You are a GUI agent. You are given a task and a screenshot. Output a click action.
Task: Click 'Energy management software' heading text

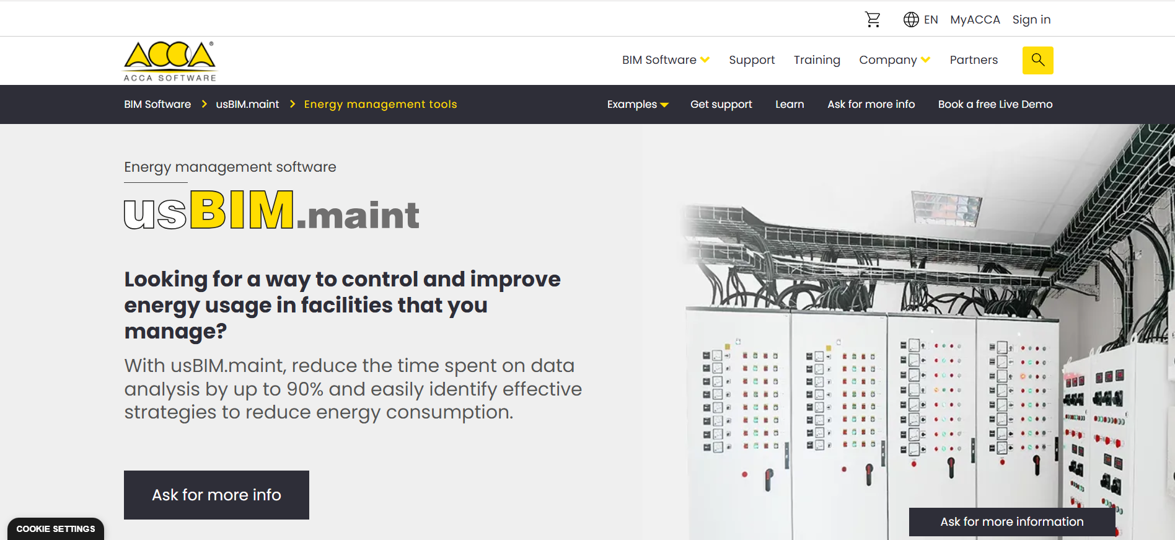[x=230, y=167]
